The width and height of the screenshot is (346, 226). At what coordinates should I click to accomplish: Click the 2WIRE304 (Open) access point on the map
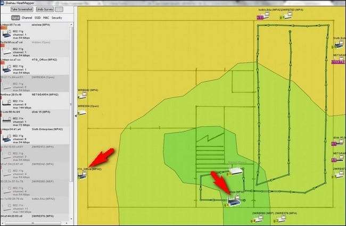coord(82,112)
